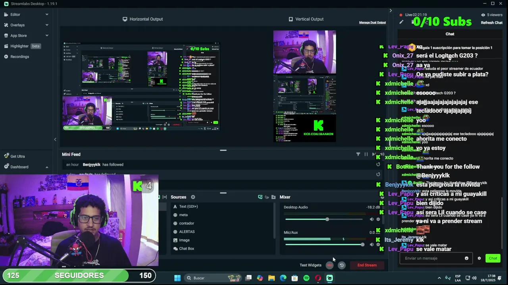Add a new source with plus icon
The image size is (508, 285).
tap(193, 197)
